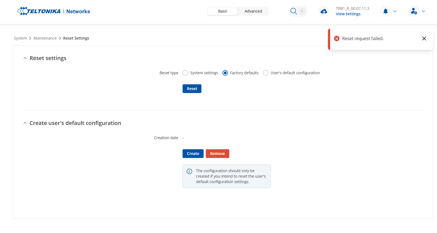Click the Create button
The image size is (437, 233).
[193, 154]
